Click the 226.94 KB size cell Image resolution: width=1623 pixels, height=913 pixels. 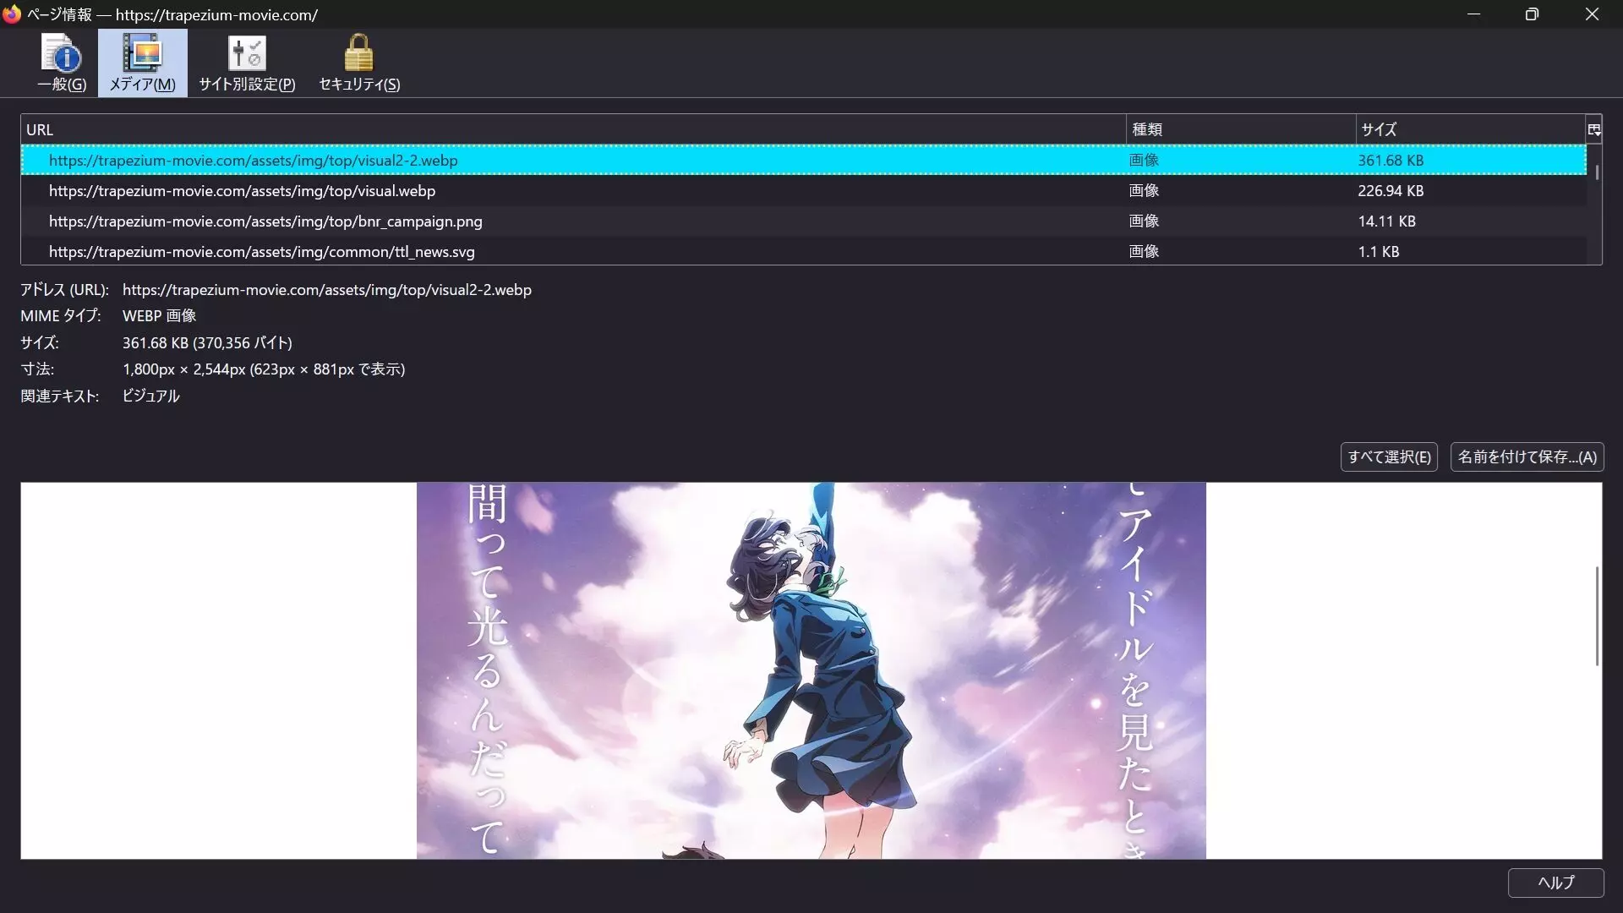pos(1391,191)
